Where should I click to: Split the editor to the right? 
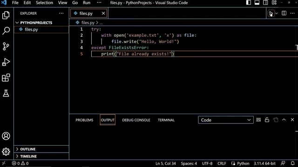284,13
